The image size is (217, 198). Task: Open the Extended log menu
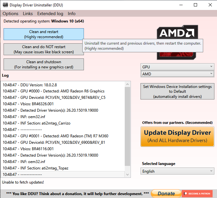[50, 13]
